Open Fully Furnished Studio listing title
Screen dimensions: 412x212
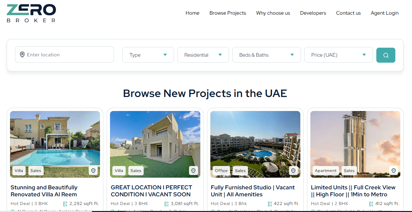point(253,191)
